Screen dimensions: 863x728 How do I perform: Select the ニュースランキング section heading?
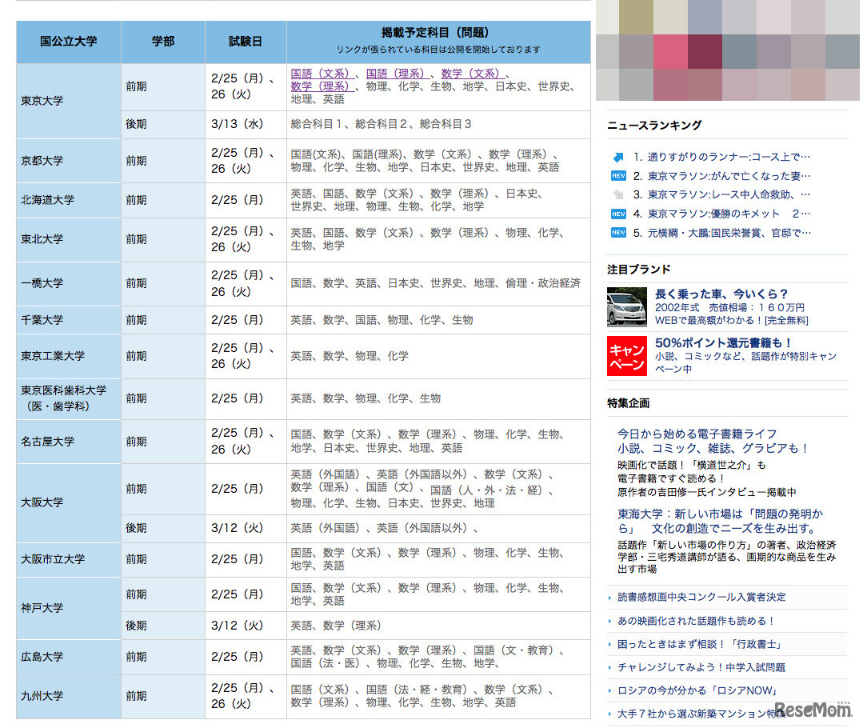(652, 125)
